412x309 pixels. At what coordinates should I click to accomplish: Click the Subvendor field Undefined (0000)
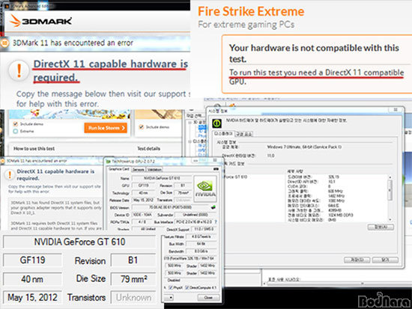(x=196, y=215)
